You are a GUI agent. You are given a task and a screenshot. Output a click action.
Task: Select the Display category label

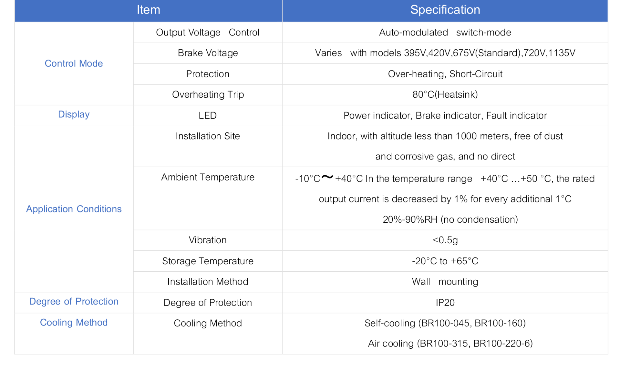coord(74,114)
